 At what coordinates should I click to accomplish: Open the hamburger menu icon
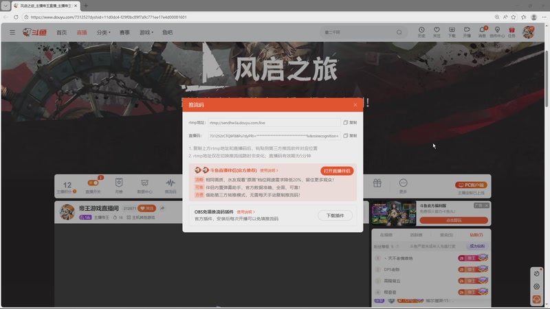click(12, 32)
